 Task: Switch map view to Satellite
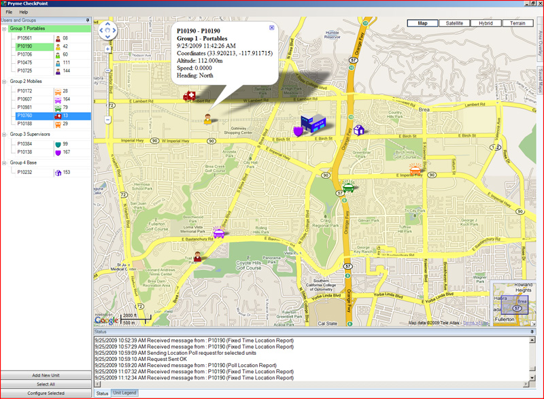[x=454, y=23]
